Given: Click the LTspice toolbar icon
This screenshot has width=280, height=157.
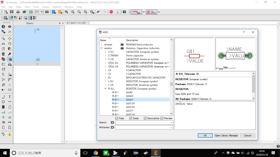Looking at the screenshot, I should pos(151,12).
